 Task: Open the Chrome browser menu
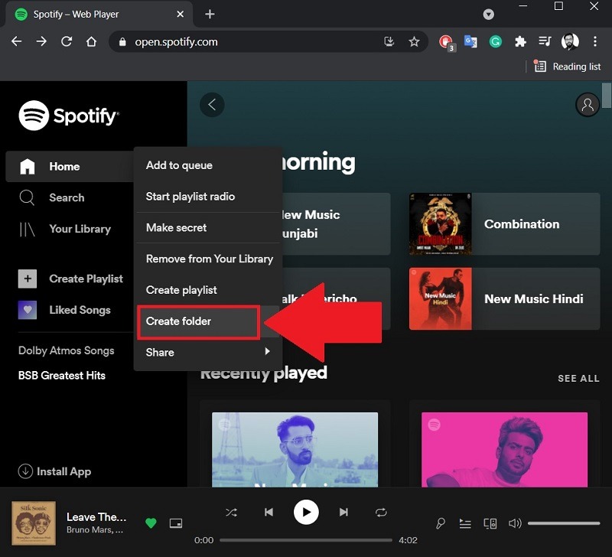pyautogui.click(x=595, y=42)
